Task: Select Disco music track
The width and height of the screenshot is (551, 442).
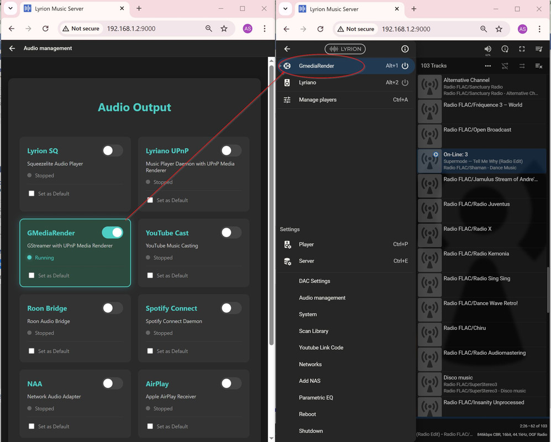Action: coord(482,384)
